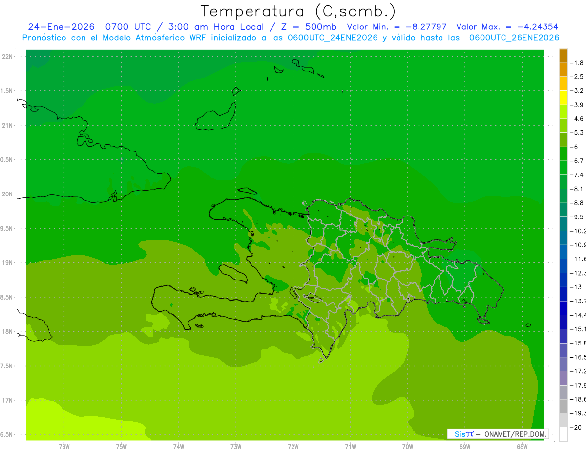Click the 72W longitude axis label
Viewport: 586px width, 453px height.
pos(293,447)
